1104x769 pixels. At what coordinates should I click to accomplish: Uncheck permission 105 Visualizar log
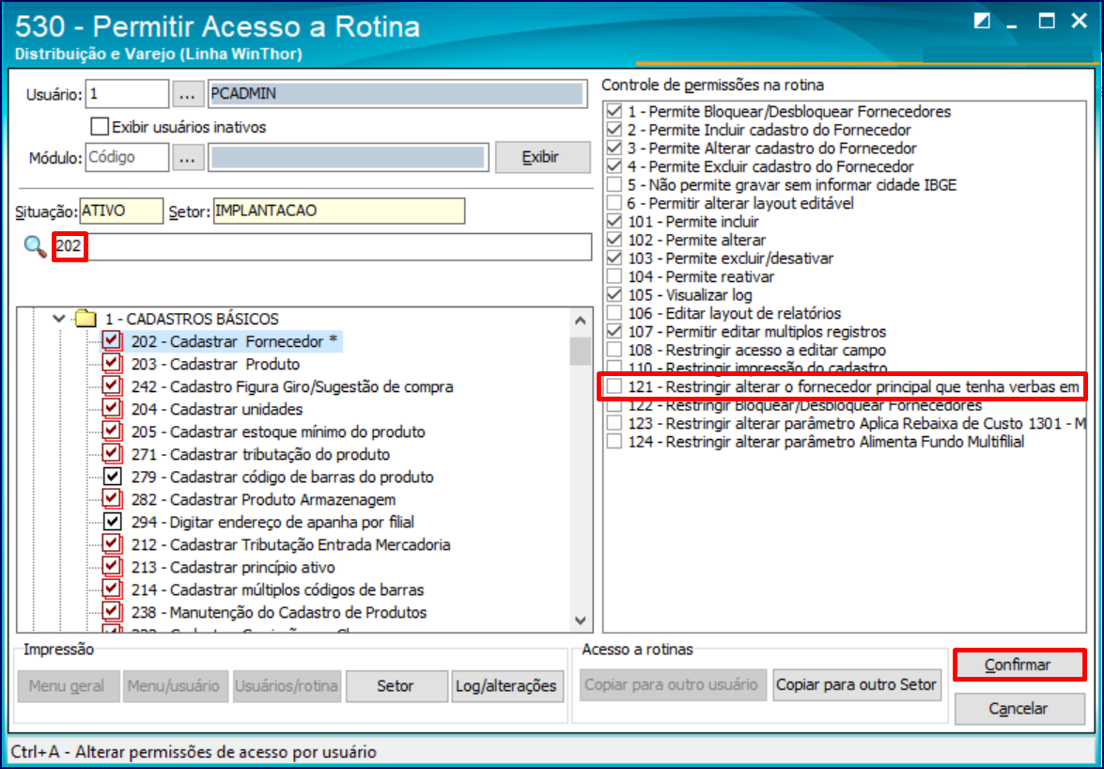[614, 294]
